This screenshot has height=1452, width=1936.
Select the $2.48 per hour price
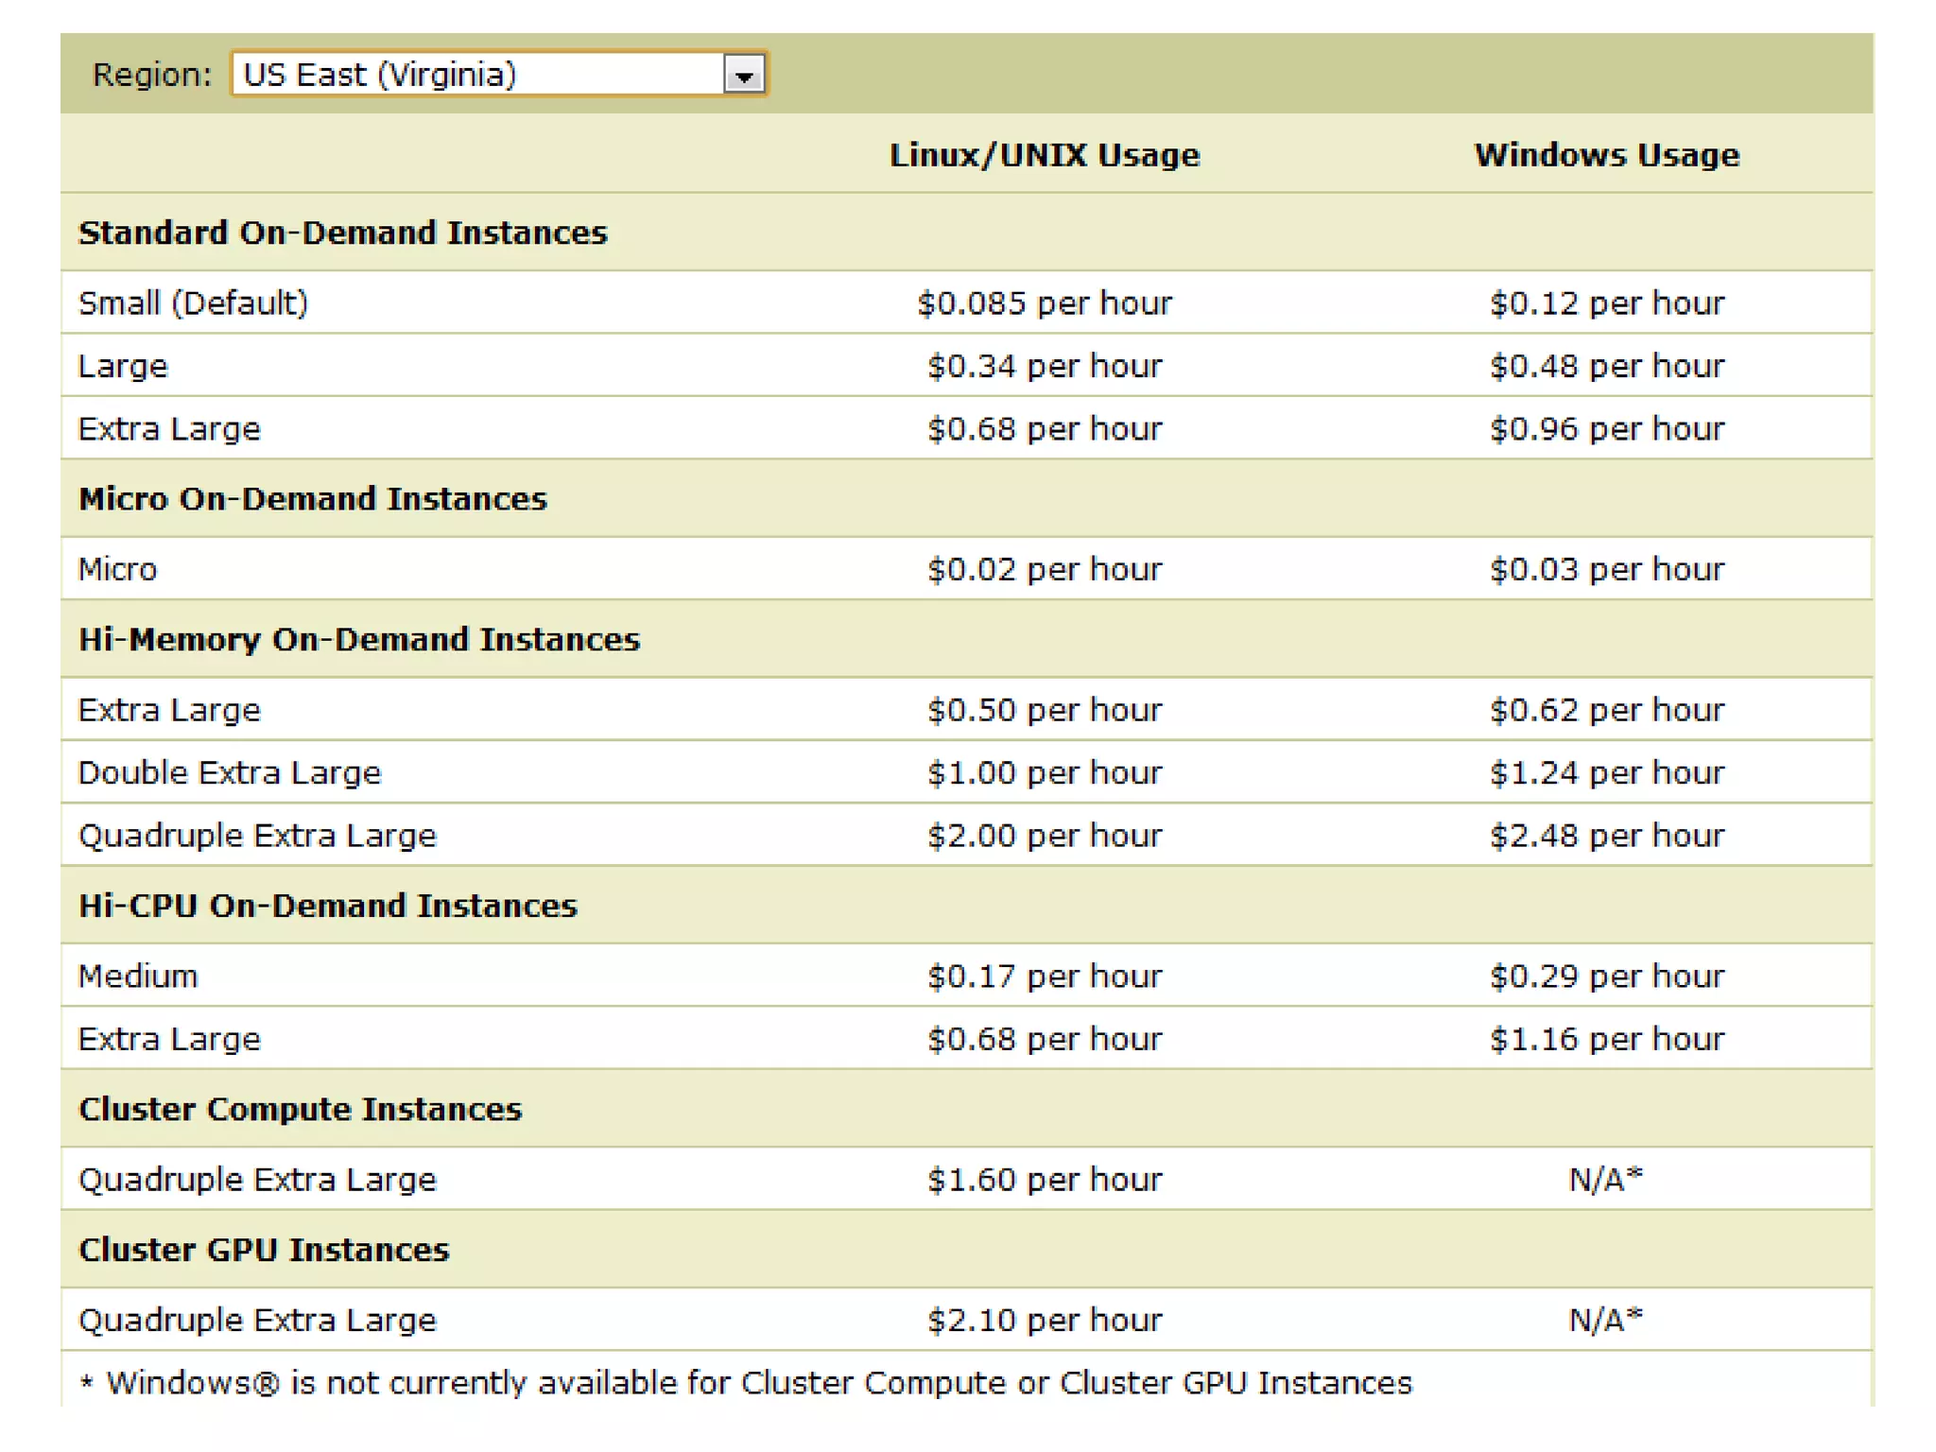pyautogui.click(x=1607, y=836)
